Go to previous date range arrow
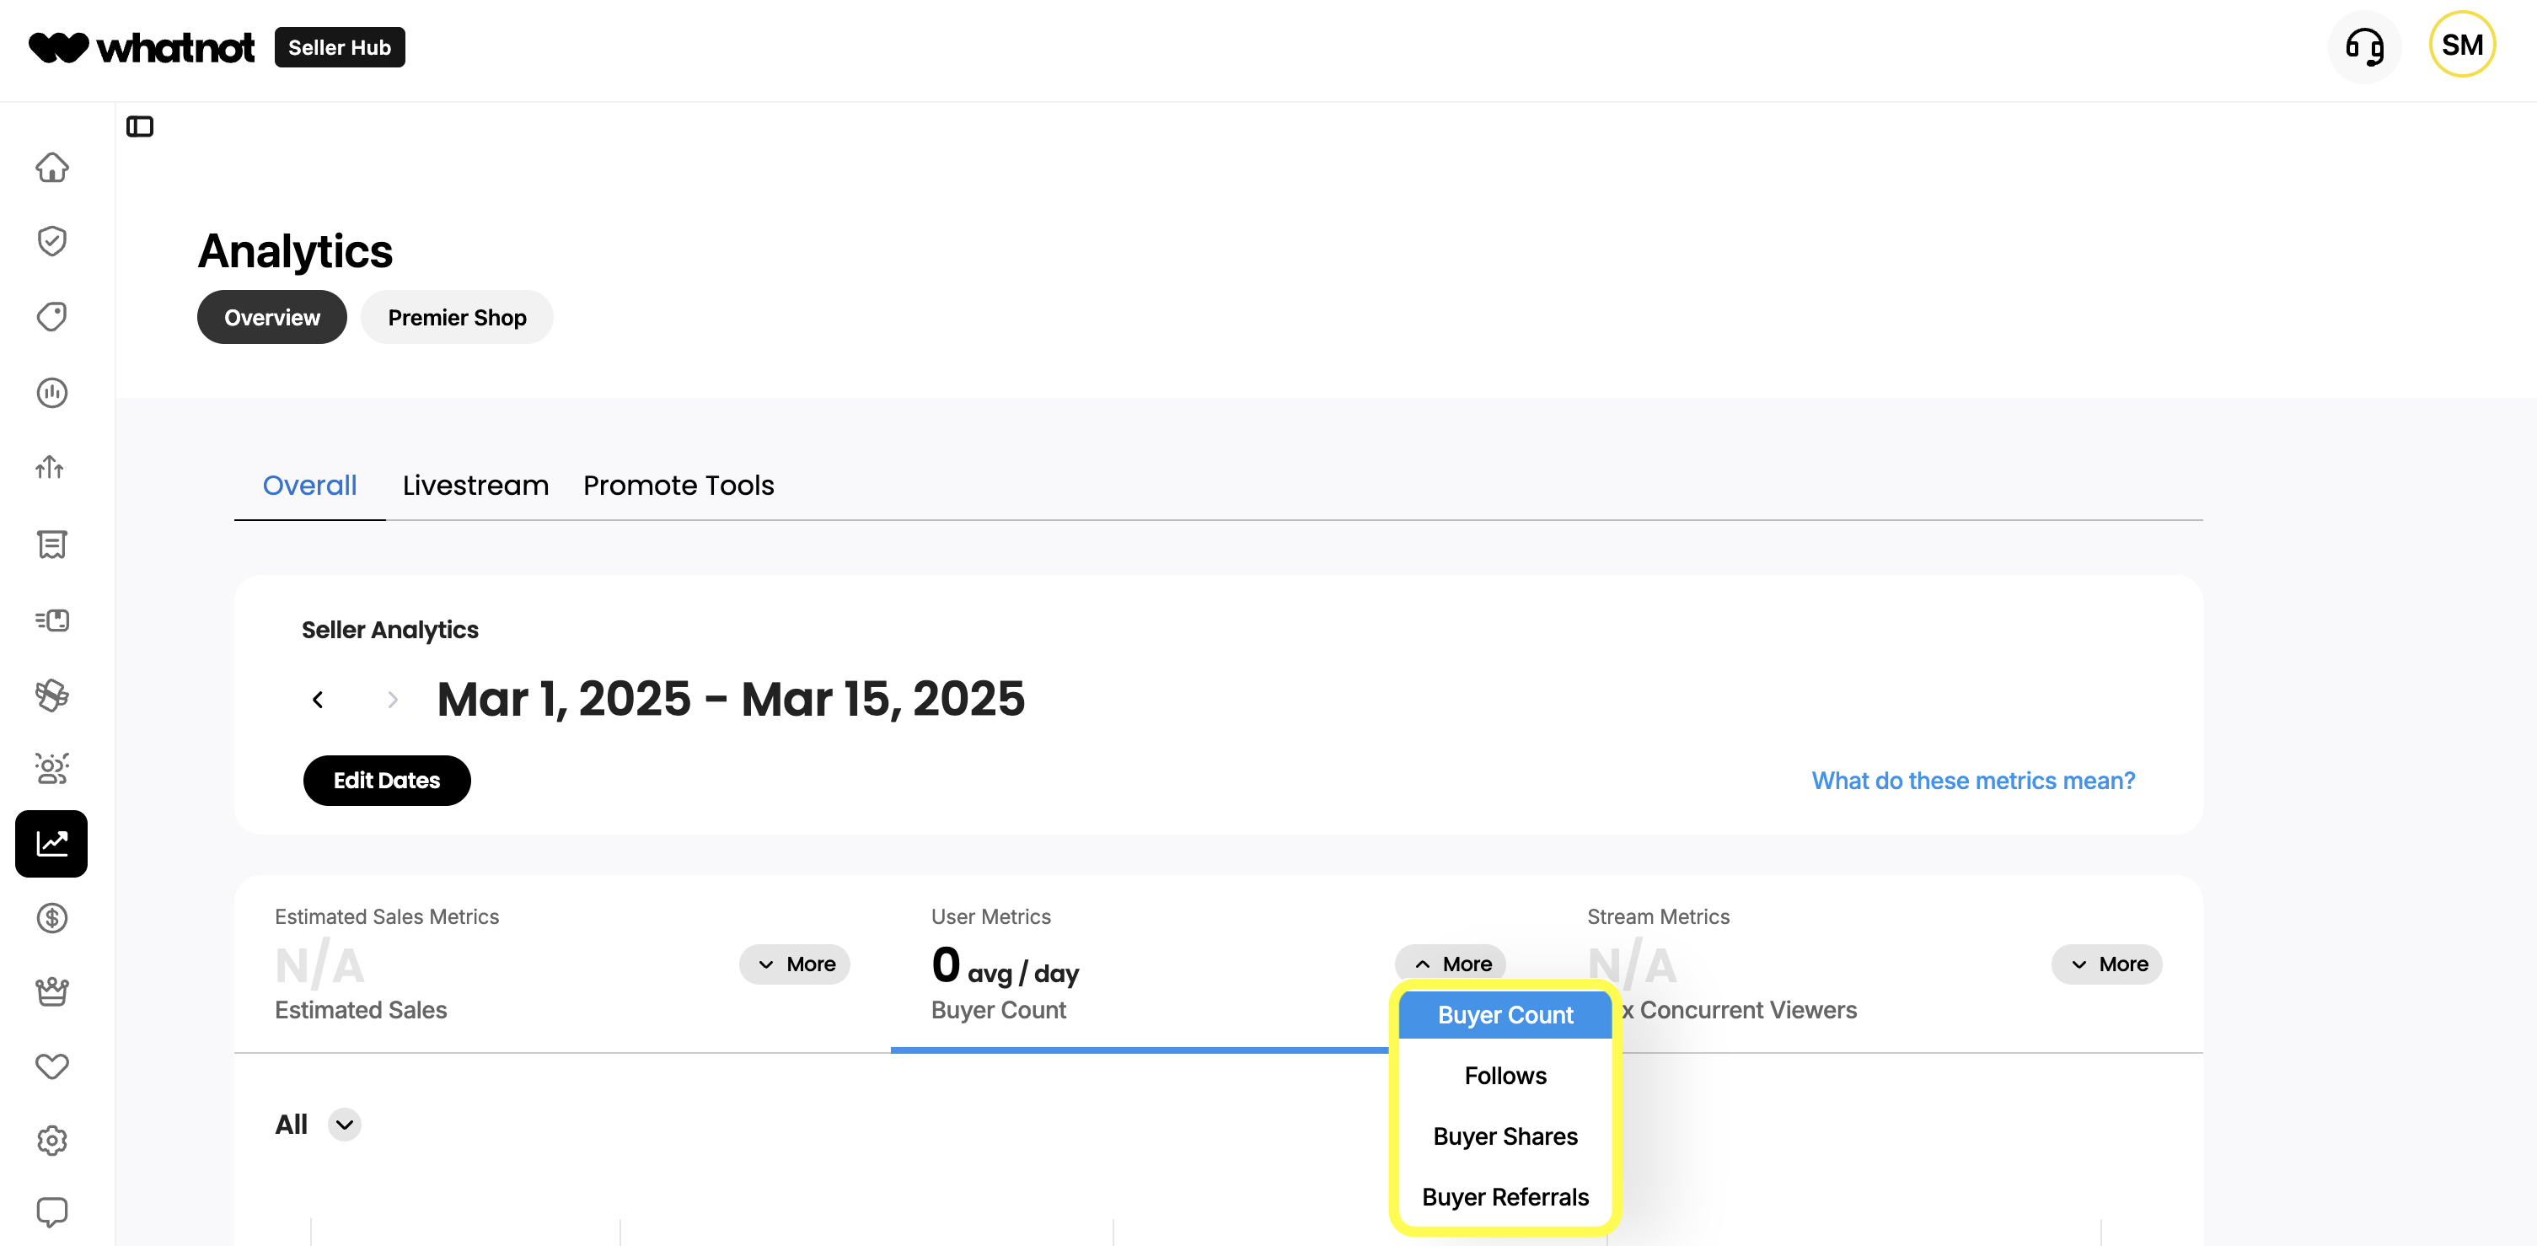This screenshot has height=1246, width=2537. click(317, 700)
